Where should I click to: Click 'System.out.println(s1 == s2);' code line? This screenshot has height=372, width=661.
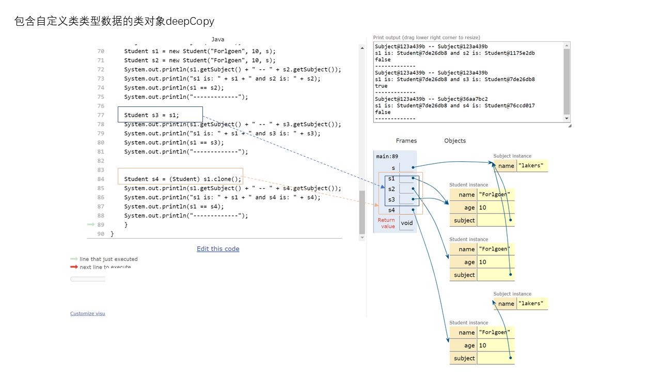pyautogui.click(x=174, y=88)
